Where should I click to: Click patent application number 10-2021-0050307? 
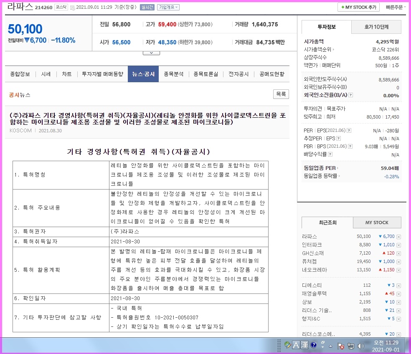coord(176,318)
